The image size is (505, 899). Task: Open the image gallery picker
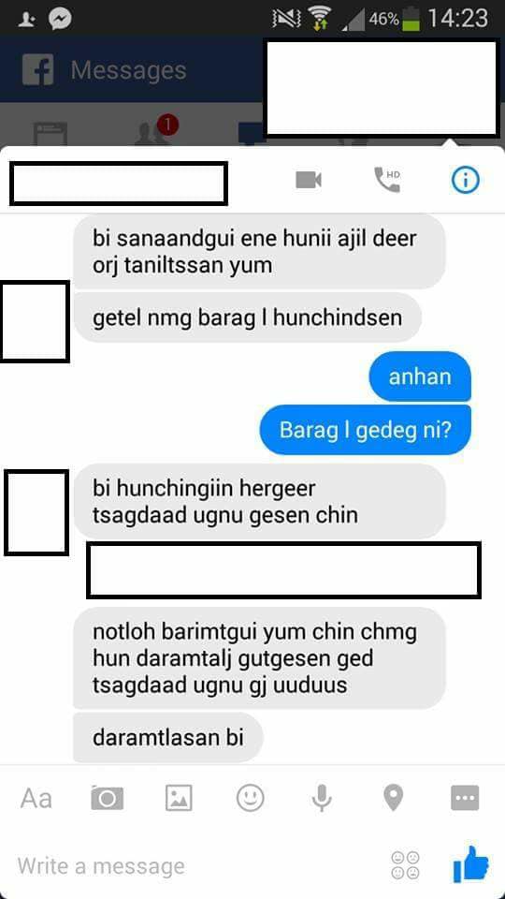(x=179, y=798)
